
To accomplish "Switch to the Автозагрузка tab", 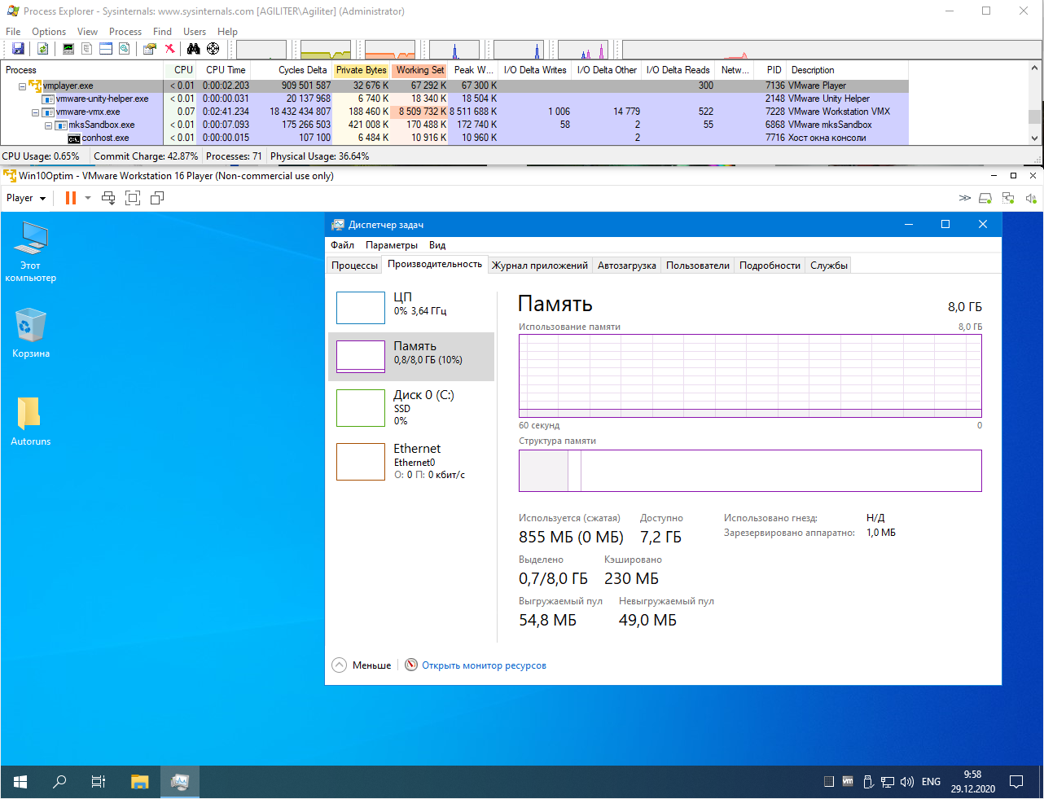I will coord(627,265).
